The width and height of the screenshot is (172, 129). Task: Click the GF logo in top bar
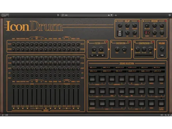[5, 15]
